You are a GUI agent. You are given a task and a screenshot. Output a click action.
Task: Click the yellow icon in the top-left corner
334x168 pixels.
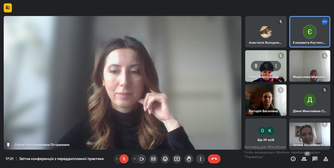click(8, 7)
